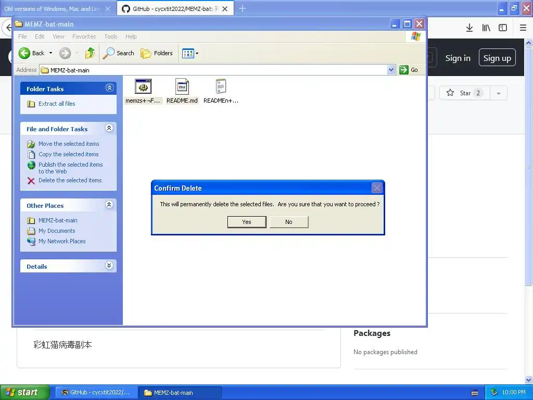Click the system tray clock
Viewport: 533px width, 400px height.
[x=514, y=393]
